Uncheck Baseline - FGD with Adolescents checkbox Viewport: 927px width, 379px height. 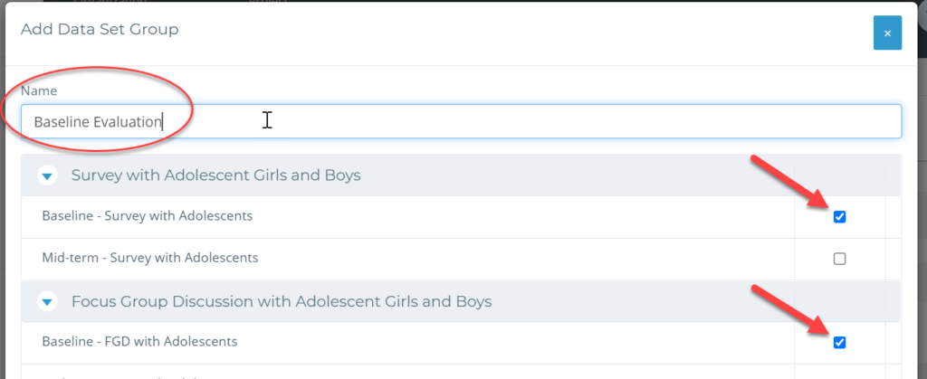point(839,343)
